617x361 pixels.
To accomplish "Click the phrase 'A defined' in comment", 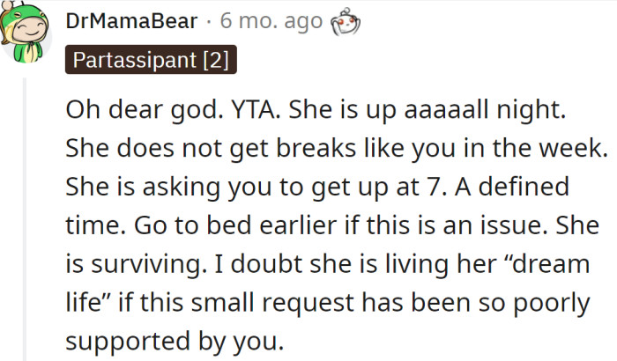I will pyautogui.click(x=512, y=187).
